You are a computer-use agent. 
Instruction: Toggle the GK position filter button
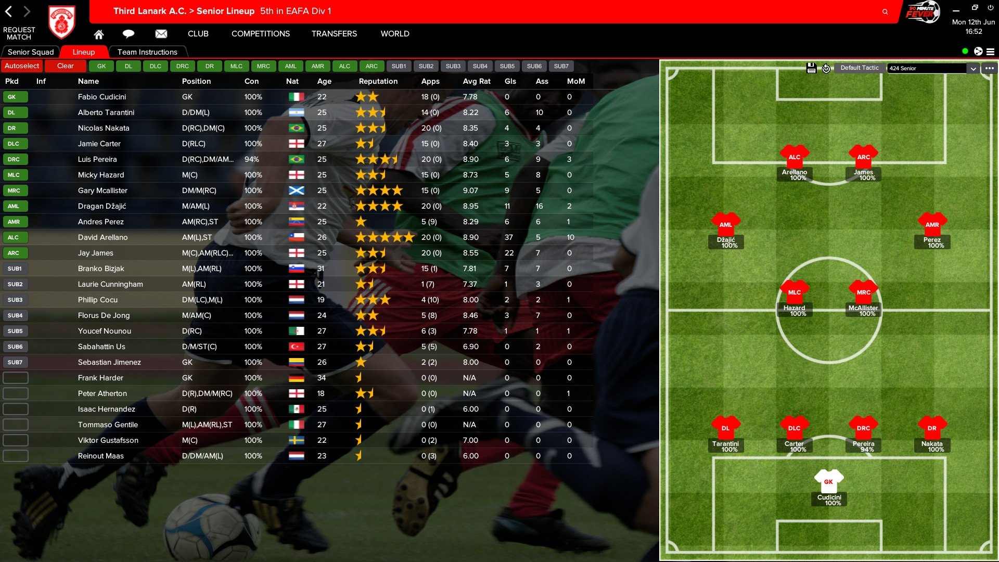click(x=101, y=66)
